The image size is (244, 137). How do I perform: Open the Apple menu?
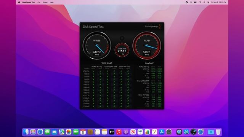19,2
